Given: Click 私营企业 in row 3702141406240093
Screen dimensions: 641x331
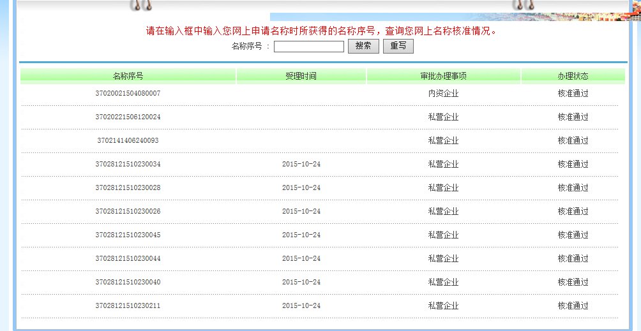Looking at the screenshot, I should (x=444, y=140).
